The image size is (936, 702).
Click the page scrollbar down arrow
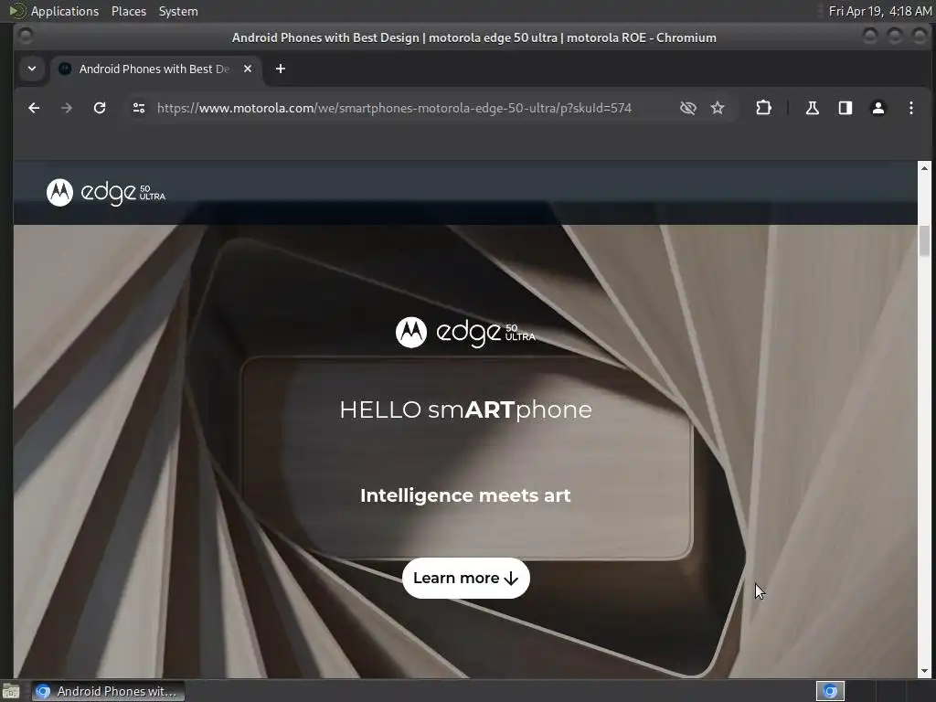924,671
